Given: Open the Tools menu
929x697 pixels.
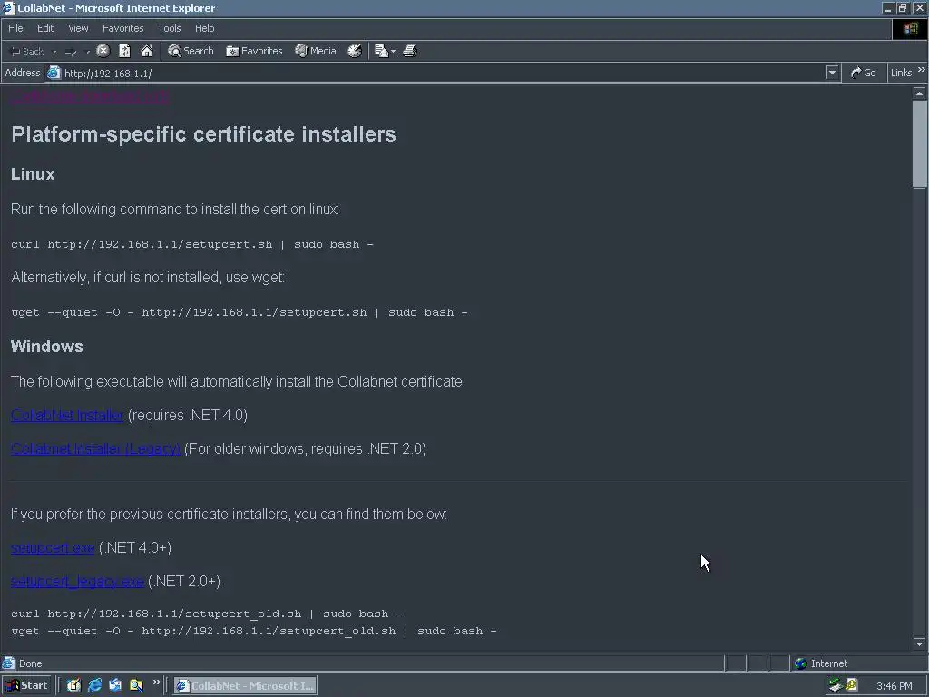Looking at the screenshot, I should (170, 28).
